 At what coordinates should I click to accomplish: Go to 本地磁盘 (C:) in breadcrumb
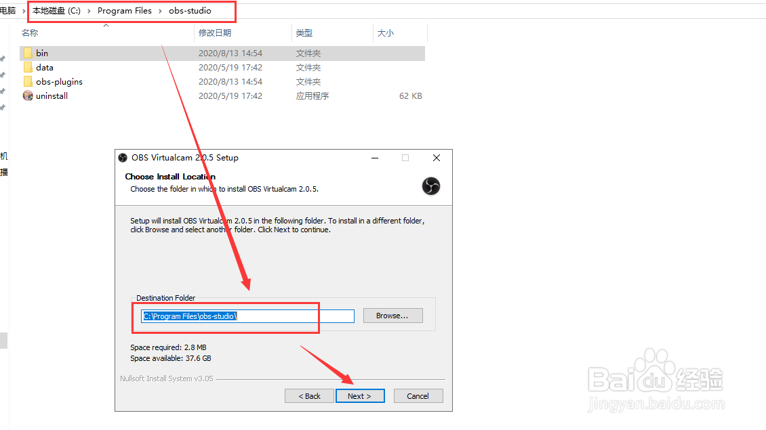tap(57, 11)
